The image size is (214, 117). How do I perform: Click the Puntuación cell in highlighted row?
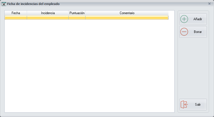(x=77, y=17)
